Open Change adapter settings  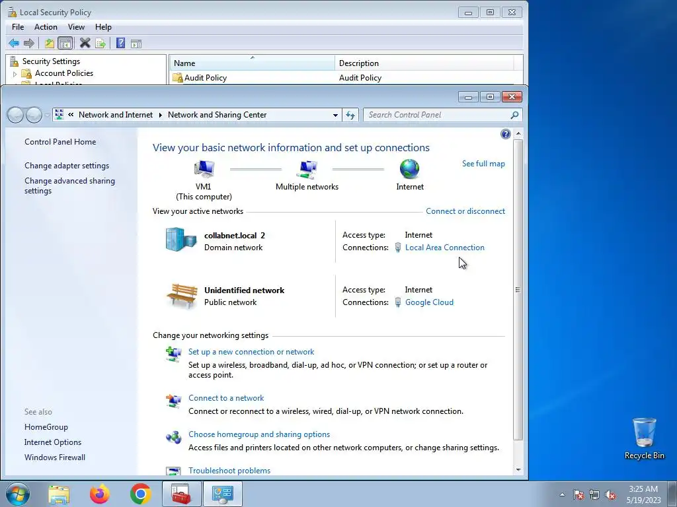(67, 166)
